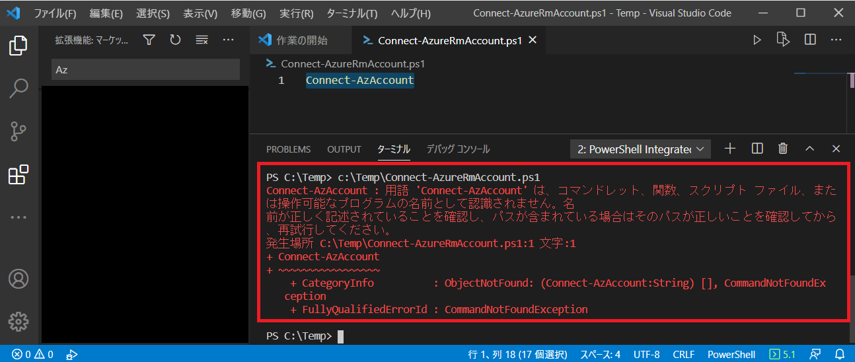This screenshot has width=855, height=362.
Task: Open the Accounts menu in activity bar
Action: tap(19, 279)
